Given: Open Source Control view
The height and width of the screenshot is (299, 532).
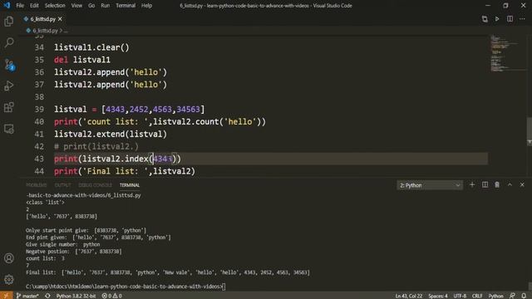Looking at the screenshot, I should (x=9, y=65).
